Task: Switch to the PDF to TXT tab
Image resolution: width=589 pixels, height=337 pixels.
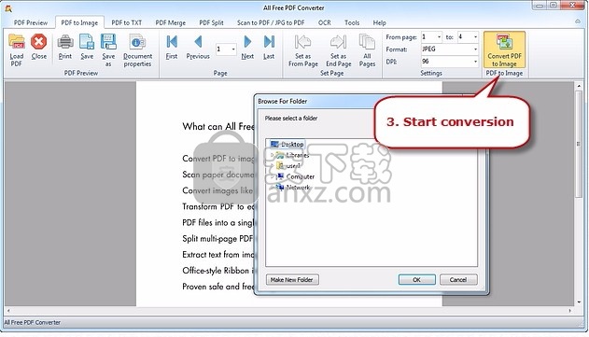Action: 127,22
